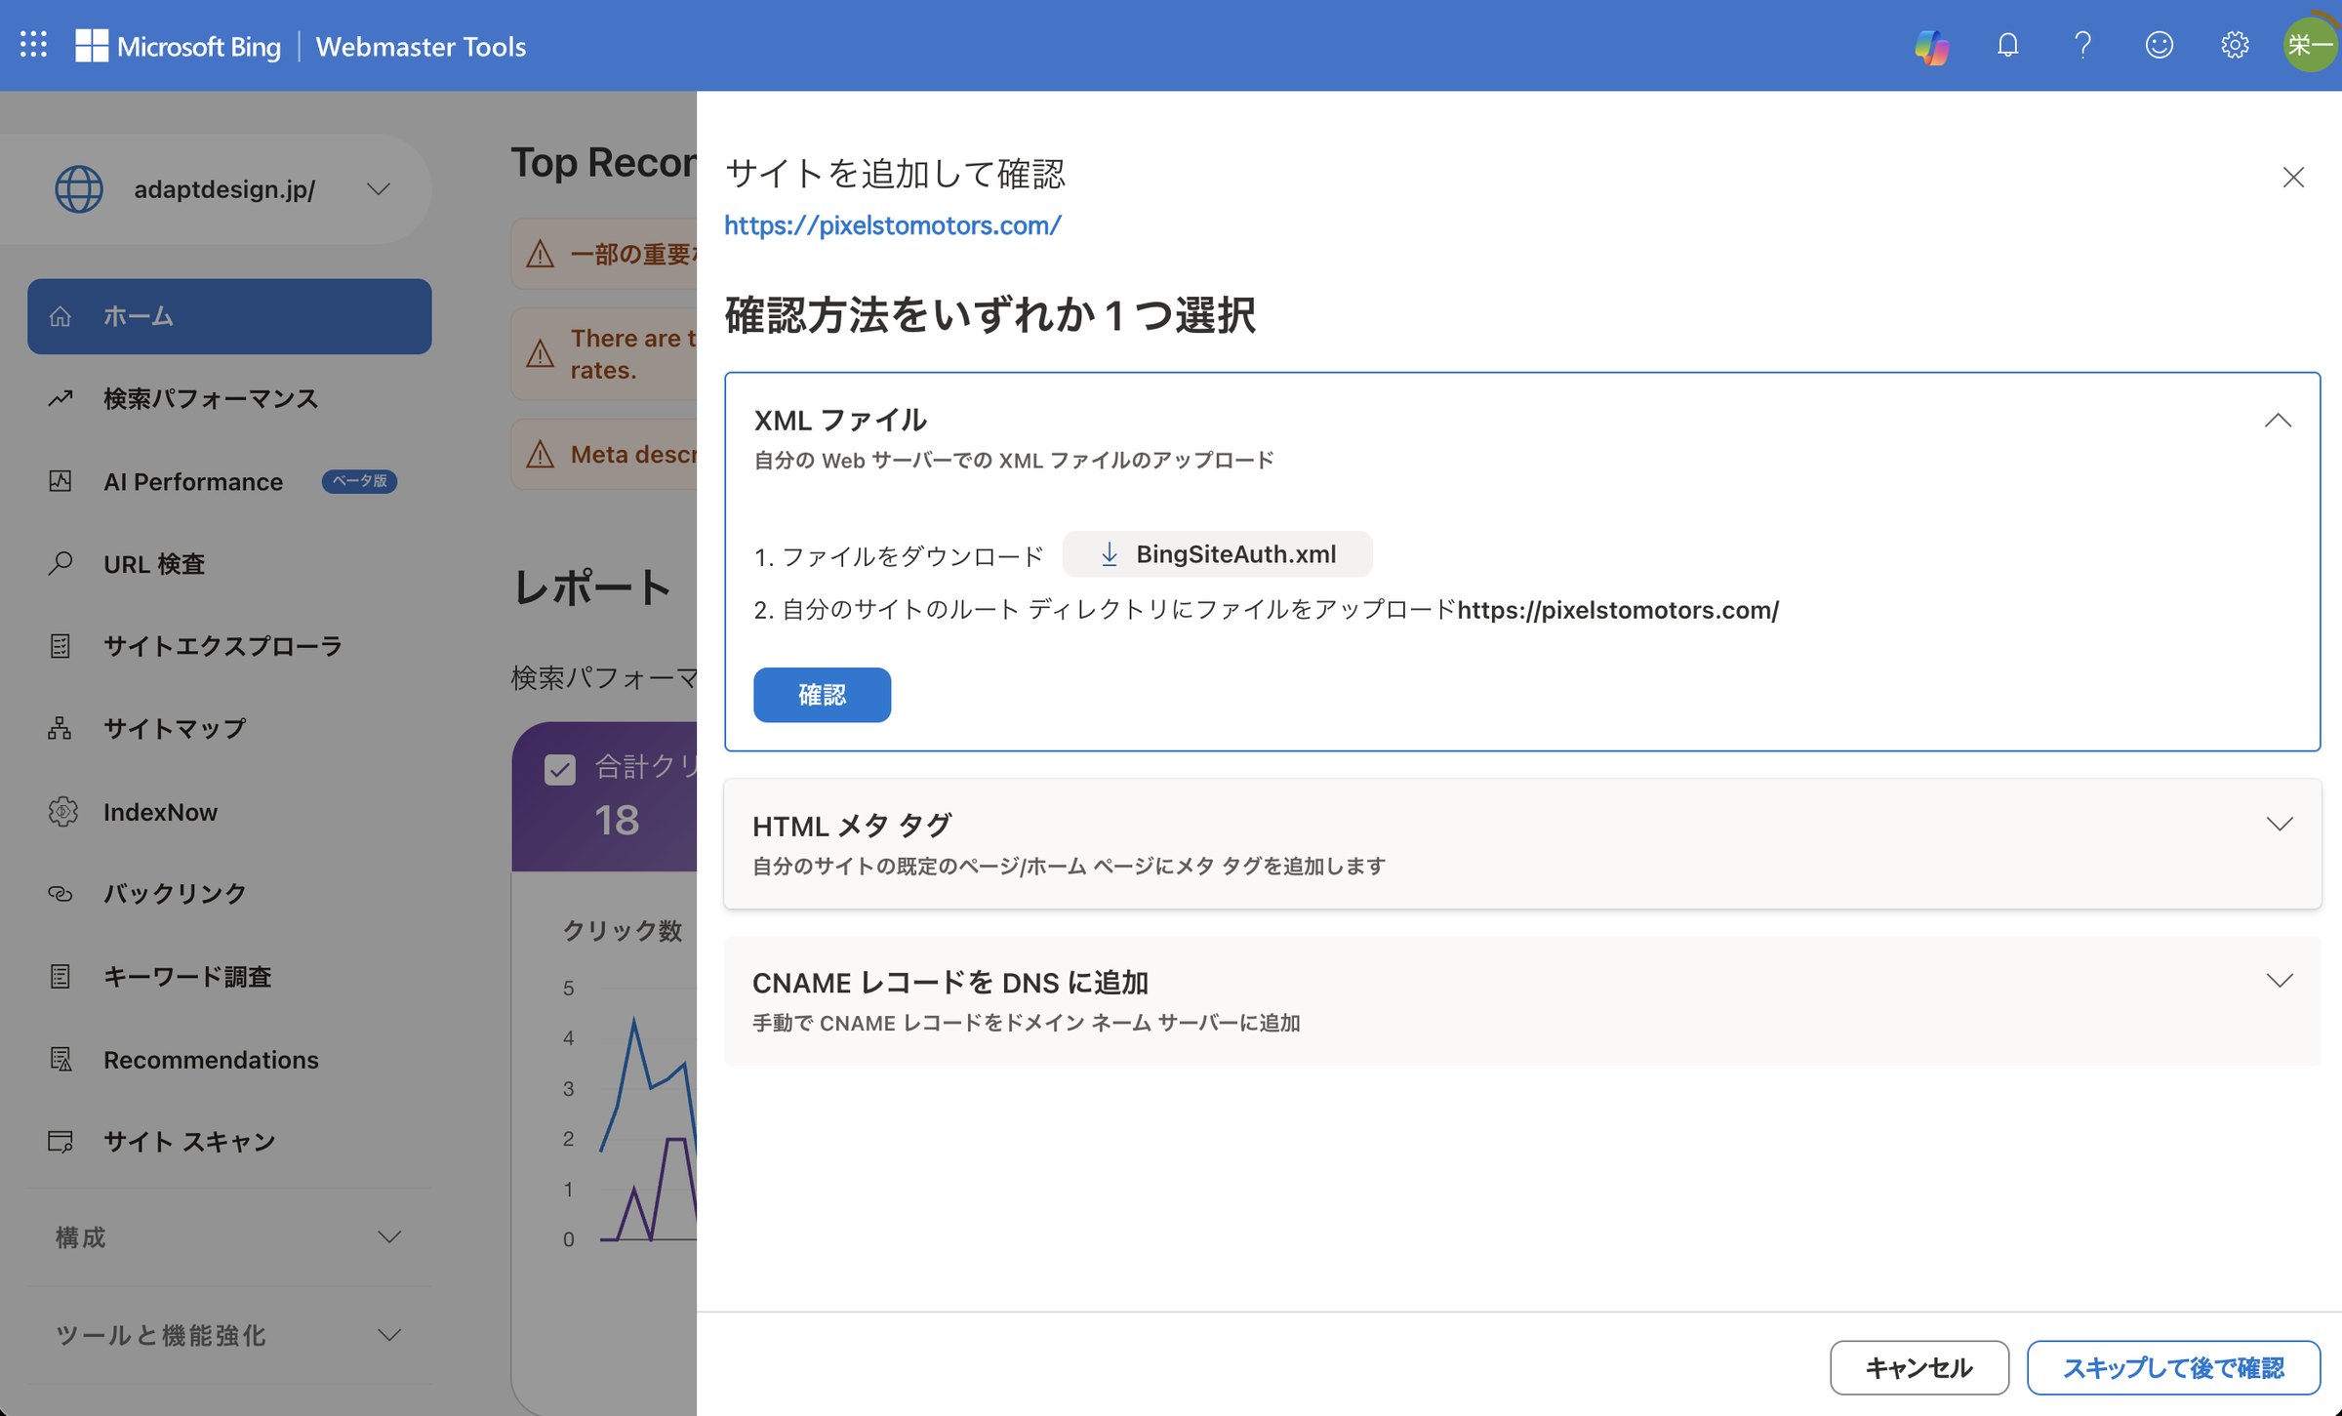Expand CNAME レコードを DNS に追加 option
2342x1416 pixels.
coord(2280,981)
